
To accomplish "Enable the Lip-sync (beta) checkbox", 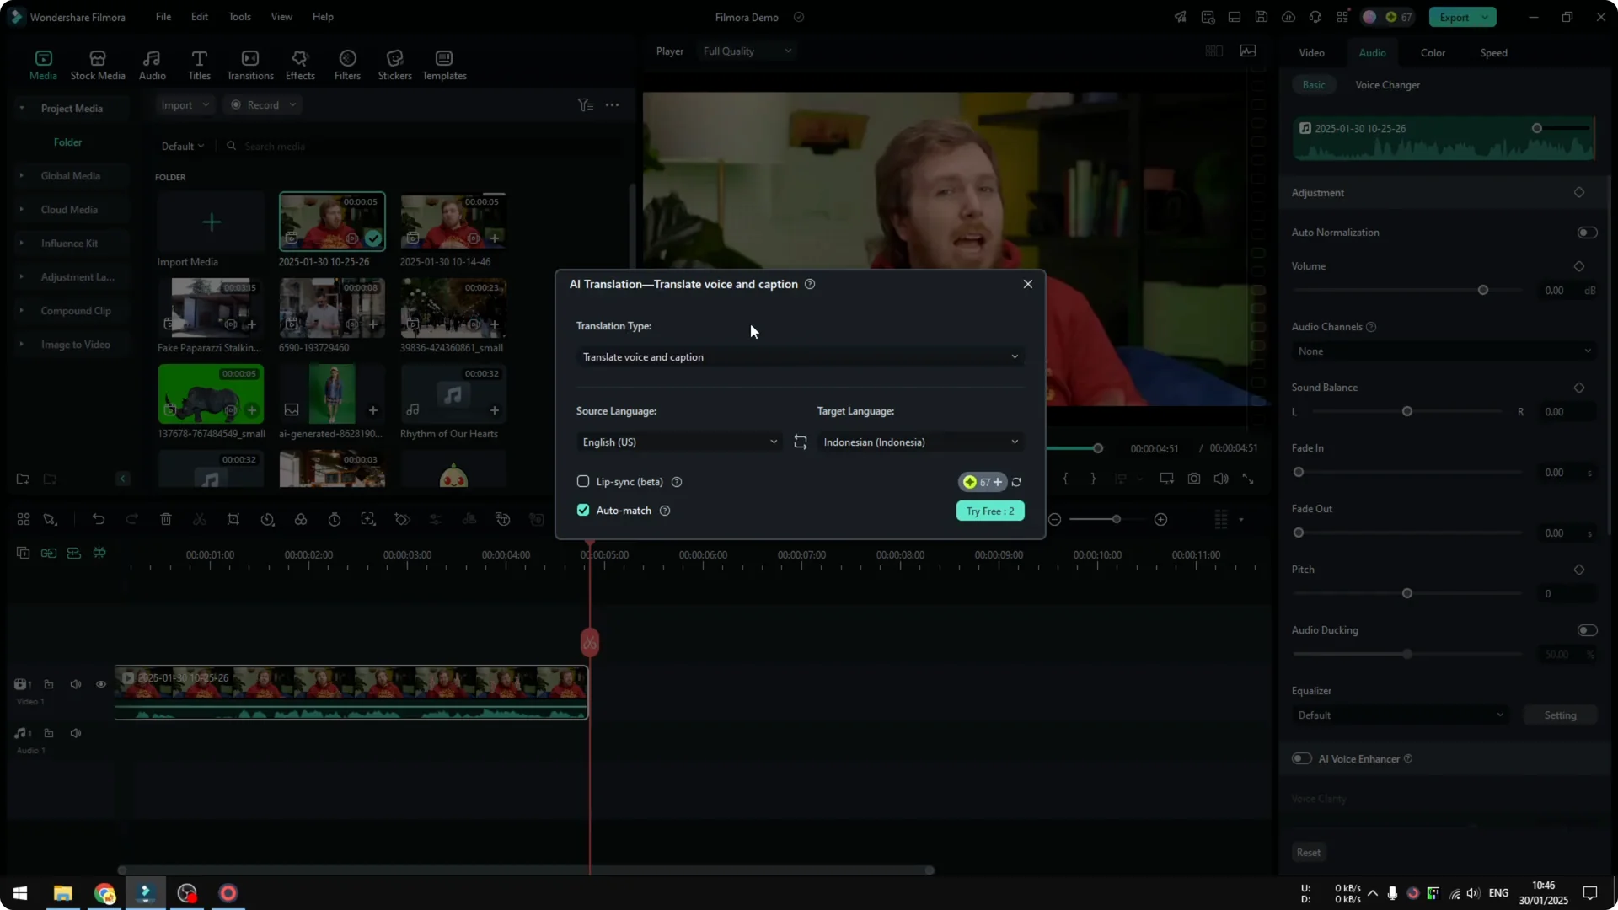I will 584,481.
